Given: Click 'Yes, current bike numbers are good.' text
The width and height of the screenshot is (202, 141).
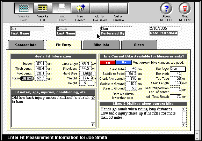Looking at the screenshot, I should pyautogui.click(x=158, y=63).
